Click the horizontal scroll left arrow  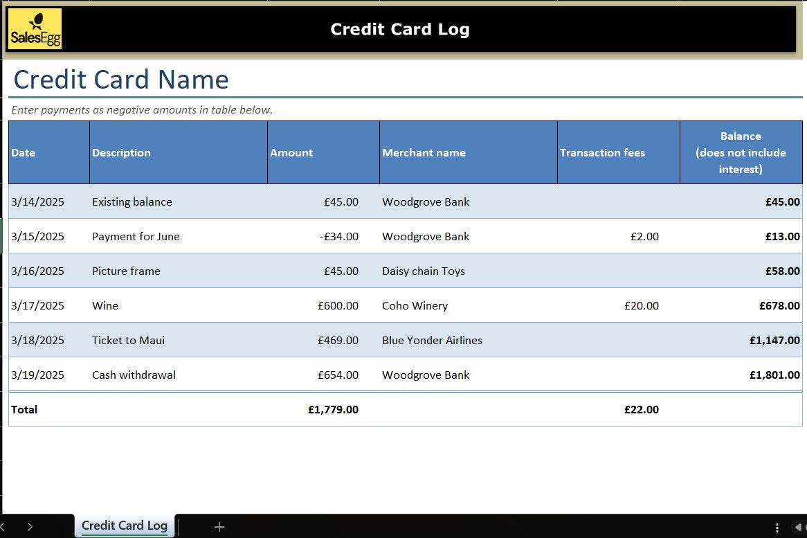799,527
